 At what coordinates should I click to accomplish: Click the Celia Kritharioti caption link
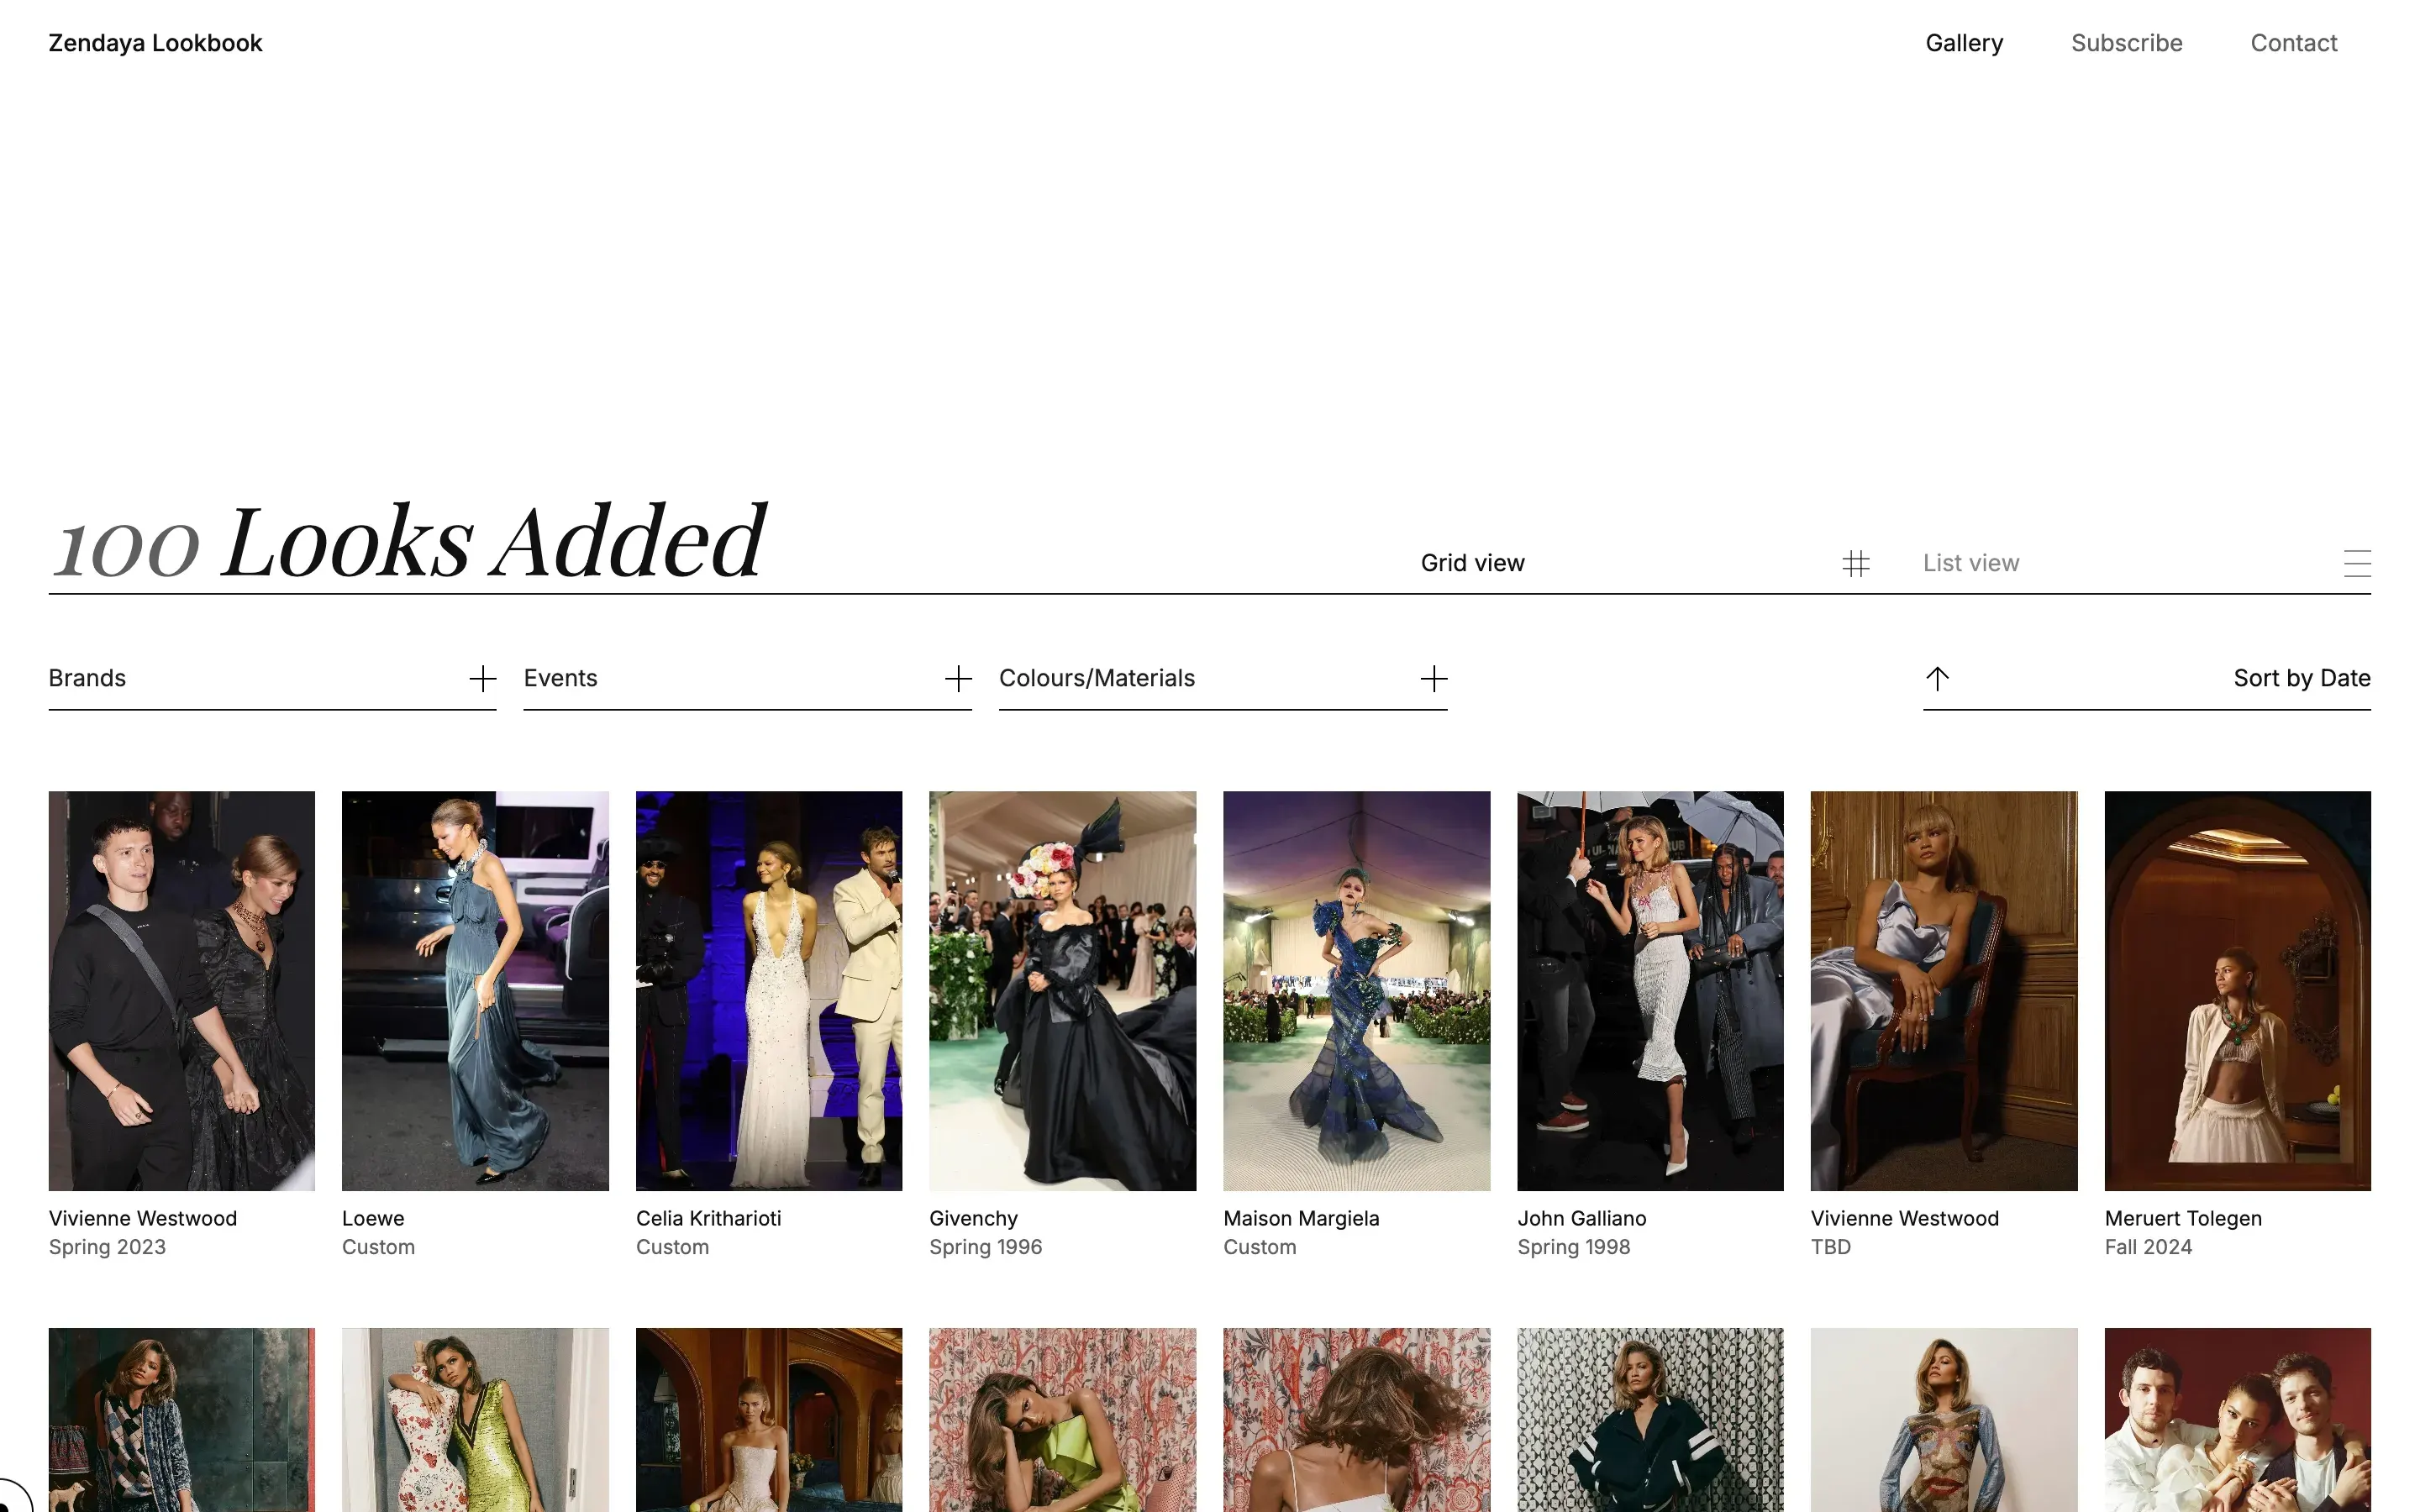pos(708,1218)
